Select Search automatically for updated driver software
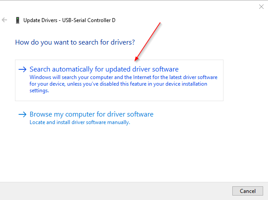This screenshot has width=268, height=200. [x=104, y=69]
